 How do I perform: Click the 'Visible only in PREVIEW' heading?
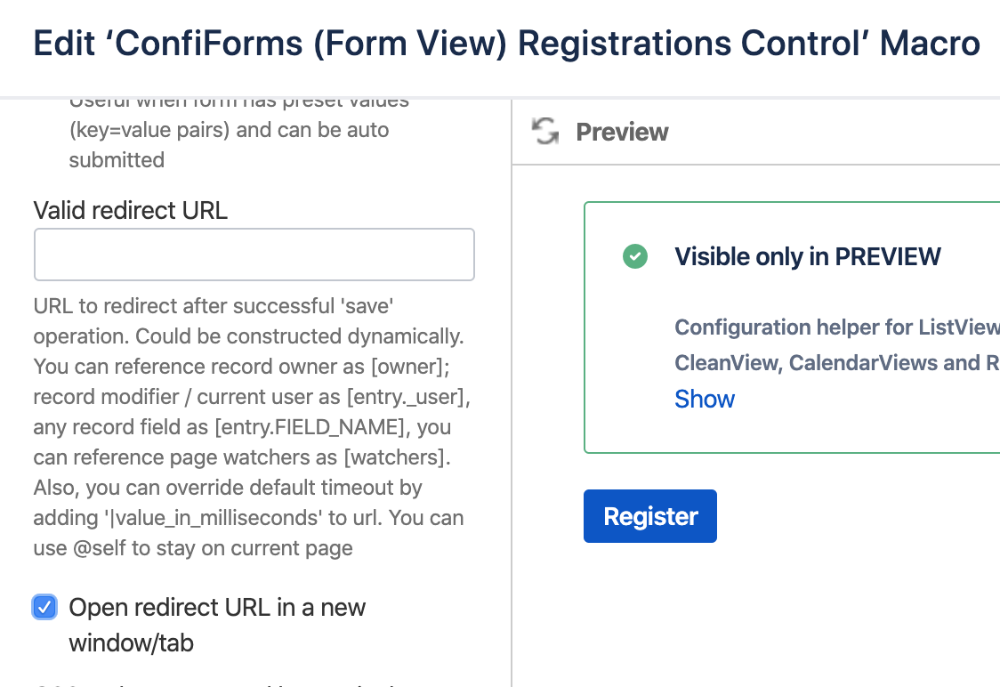(x=807, y=256)
